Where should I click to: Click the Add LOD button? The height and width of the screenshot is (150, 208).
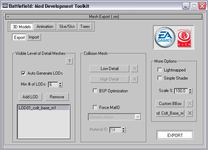30,97
